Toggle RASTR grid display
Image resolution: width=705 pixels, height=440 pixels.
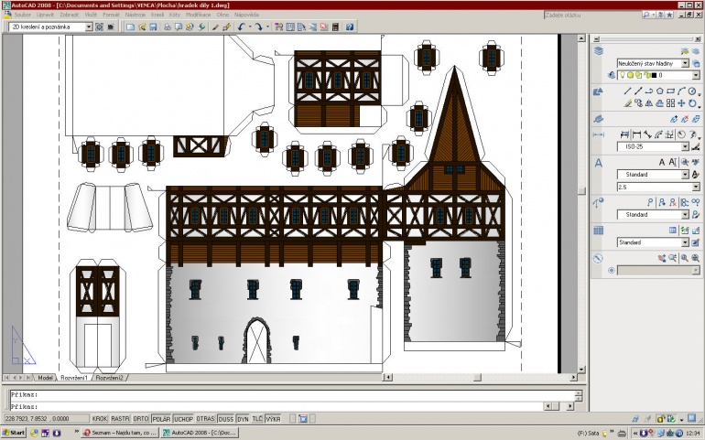(x=120, y=418)
